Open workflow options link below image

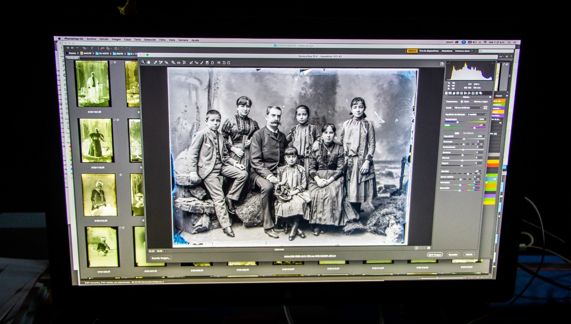310,256
